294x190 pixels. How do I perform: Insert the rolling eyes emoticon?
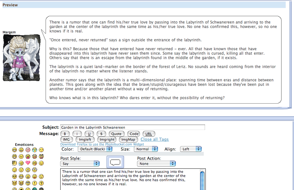click(28, 183)
